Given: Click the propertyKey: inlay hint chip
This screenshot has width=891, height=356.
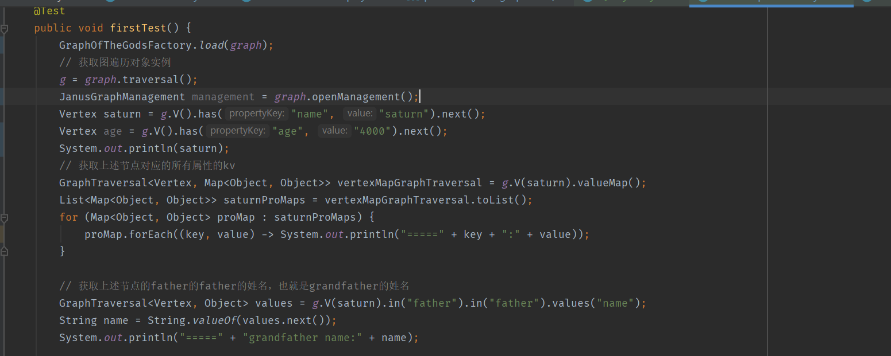Looking at the screenshot, I should pyautogui.click(x=256, y=114).
